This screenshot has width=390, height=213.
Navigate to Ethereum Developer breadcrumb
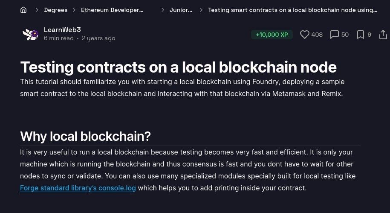(x=112, y=10)
